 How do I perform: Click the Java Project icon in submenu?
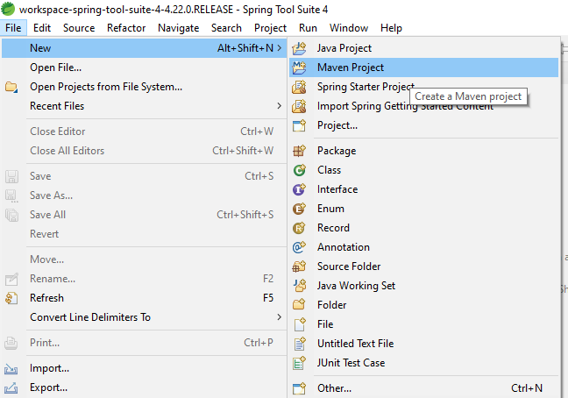coord(299,48)
